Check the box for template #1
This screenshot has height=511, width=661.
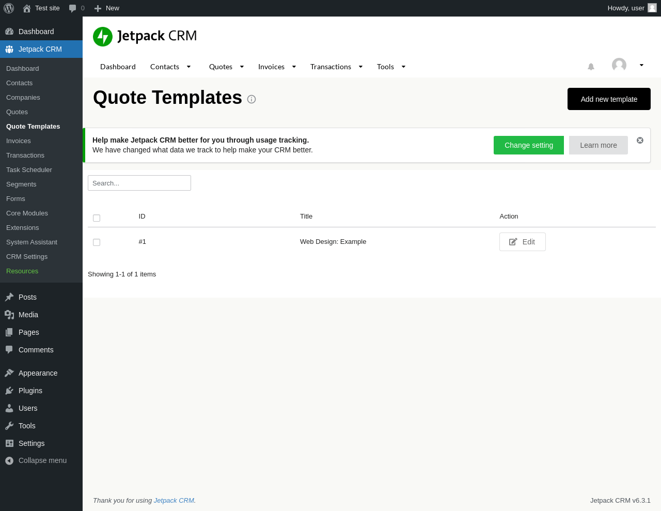click(x=97, y=242)
